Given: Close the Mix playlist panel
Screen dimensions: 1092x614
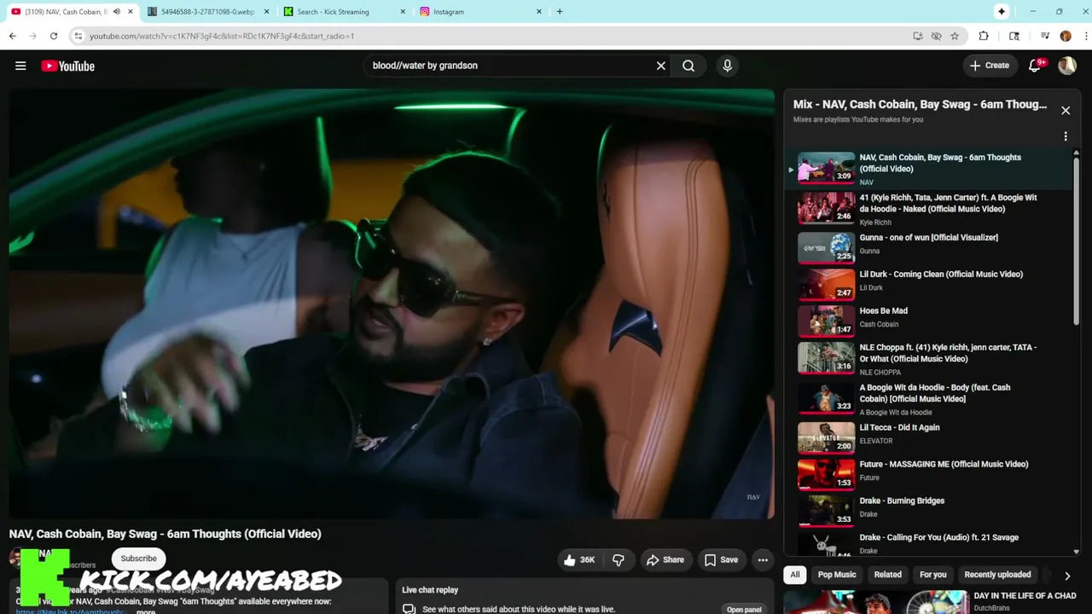Looking at the screenshot, I should (1066, 110).
